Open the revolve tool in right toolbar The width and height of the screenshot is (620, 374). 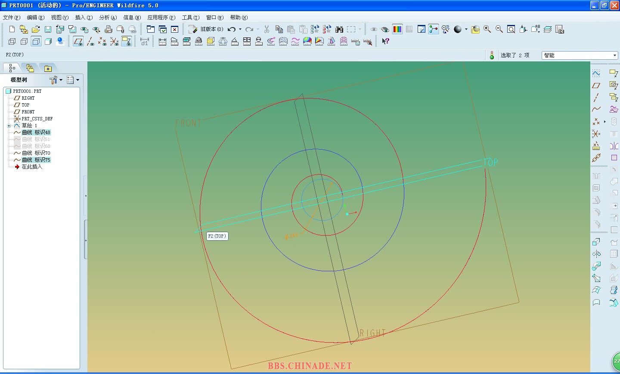tap(596, 254)
